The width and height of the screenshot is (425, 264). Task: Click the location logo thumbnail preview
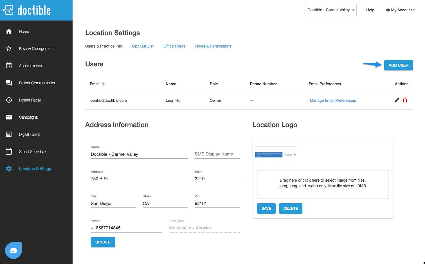click(276, 155)
